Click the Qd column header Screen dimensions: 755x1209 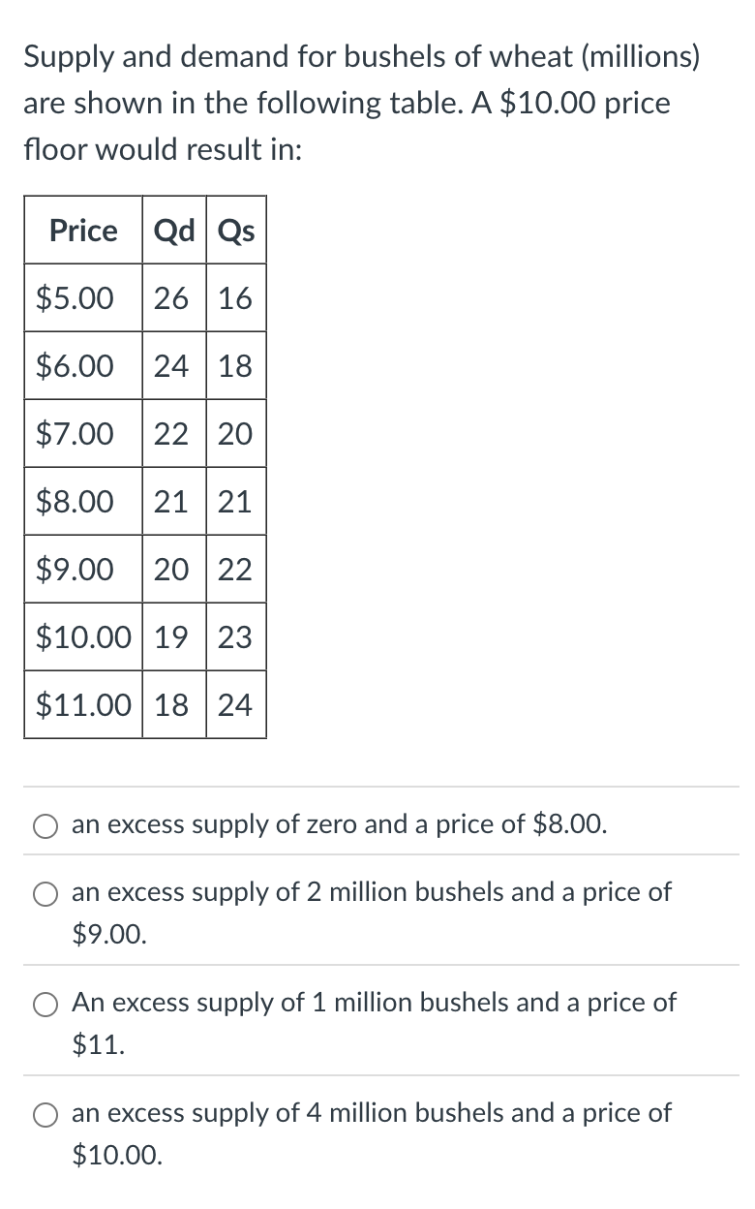[173, 231]
